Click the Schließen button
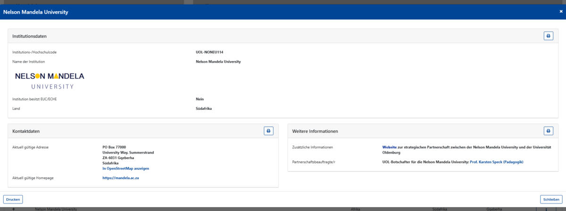 coord(551,199)
